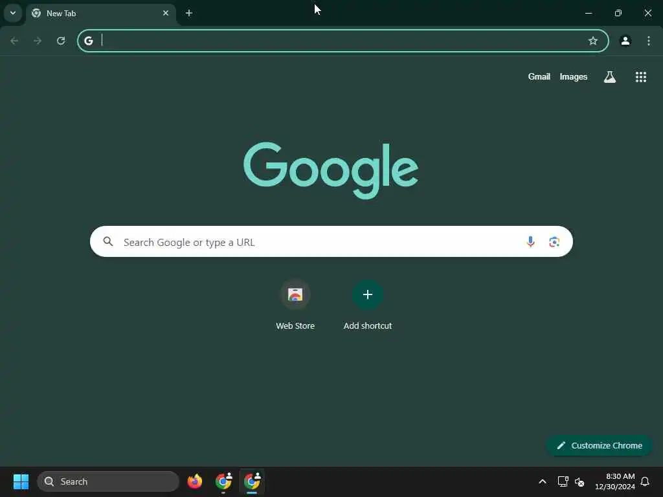
Task: Open Customize Chrome panel
Action: click(x=599, y=445)
